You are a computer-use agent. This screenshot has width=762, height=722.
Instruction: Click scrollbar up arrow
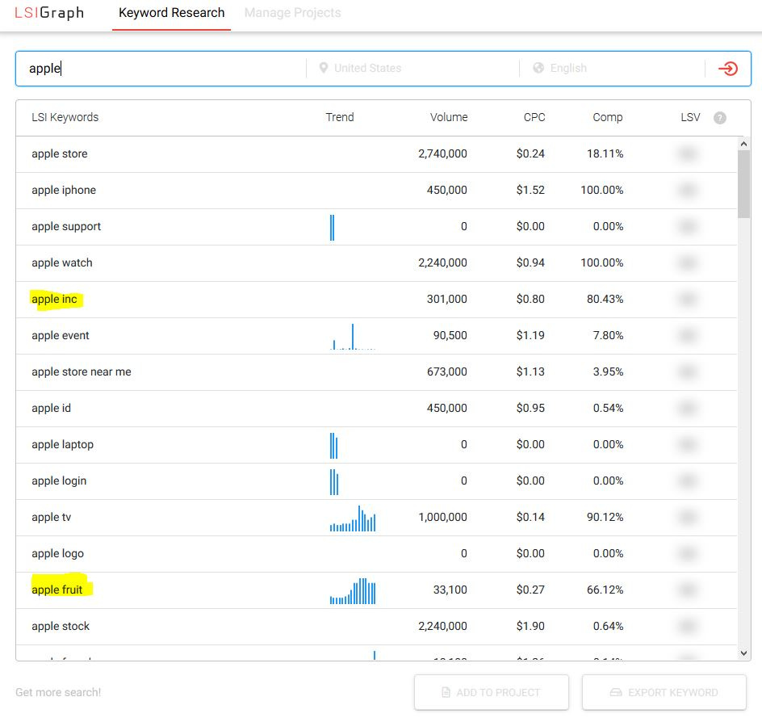743,144
